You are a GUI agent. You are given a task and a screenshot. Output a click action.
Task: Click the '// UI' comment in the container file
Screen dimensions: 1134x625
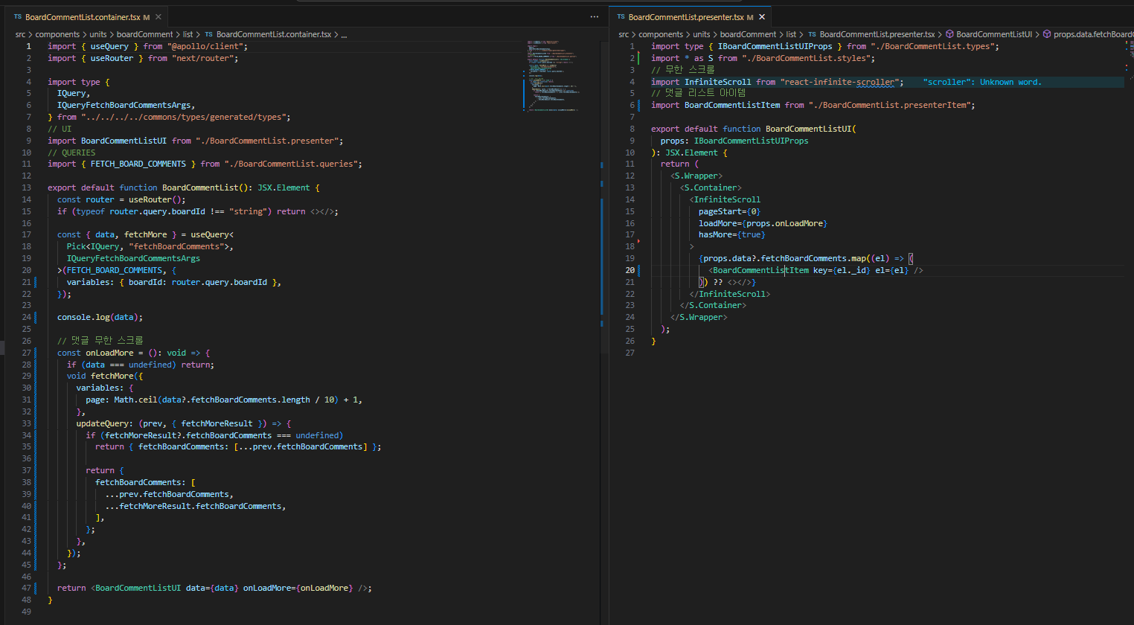60,129
